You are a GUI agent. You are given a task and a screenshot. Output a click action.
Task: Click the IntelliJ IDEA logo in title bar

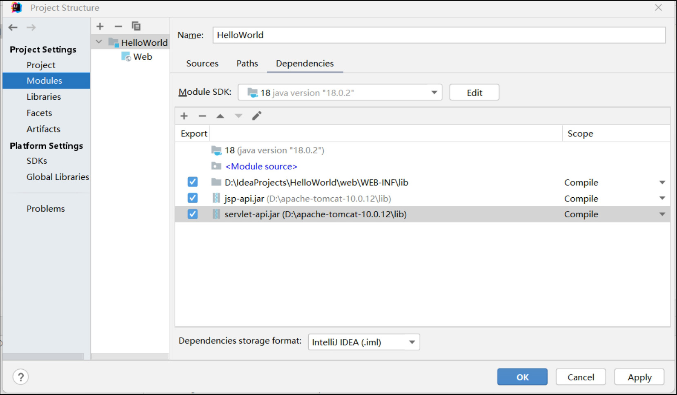click(16, 7)
